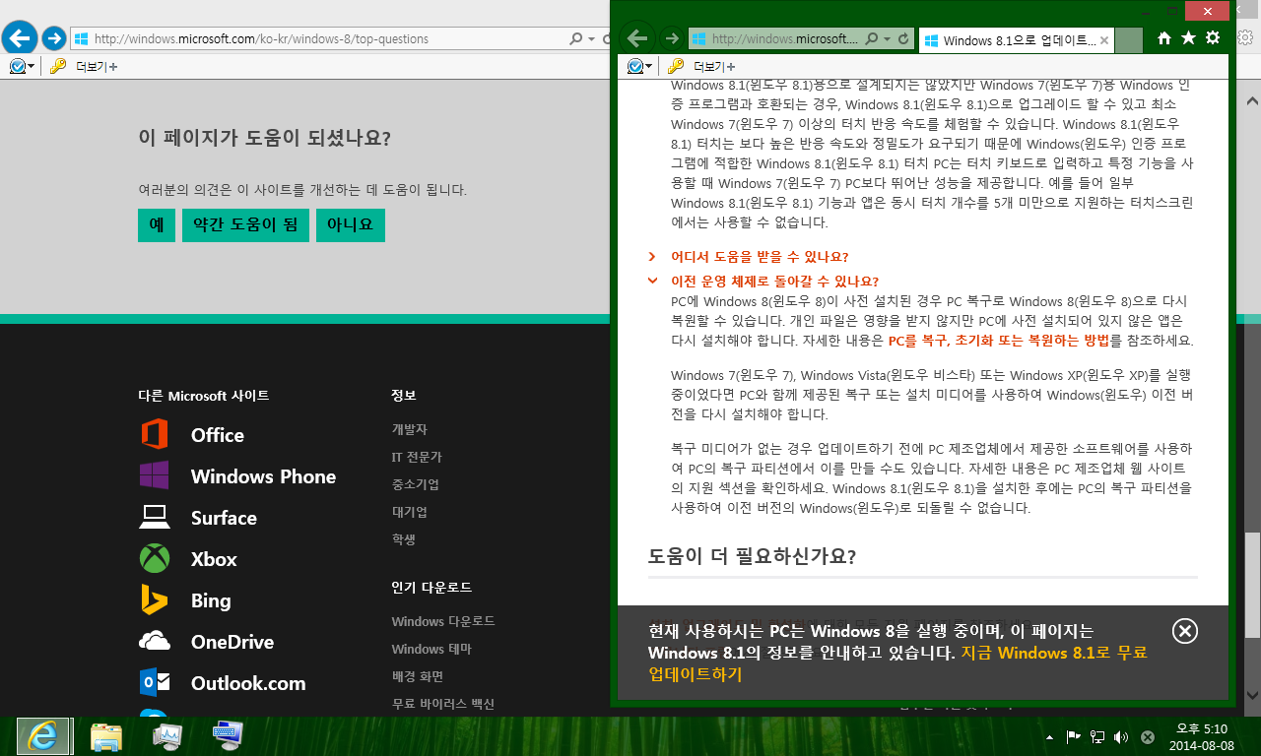Click the Bing logo icon

(x=154, y=599)
